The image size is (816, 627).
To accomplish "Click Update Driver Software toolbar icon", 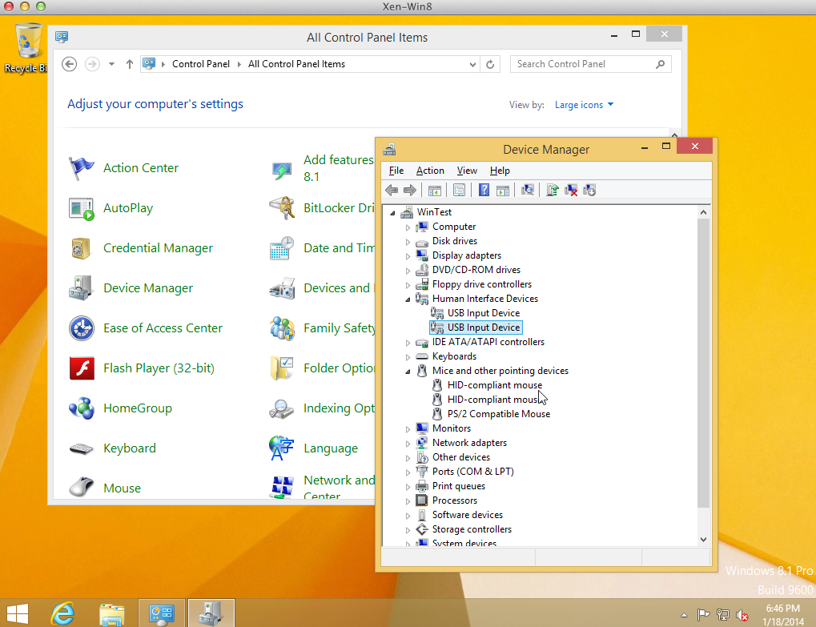I will point(552,190).
